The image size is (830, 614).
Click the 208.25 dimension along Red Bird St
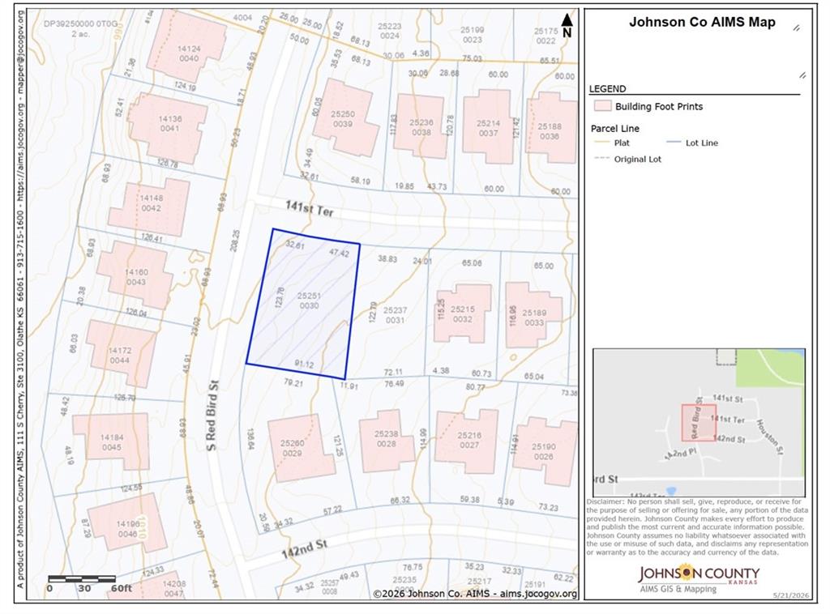236,240
